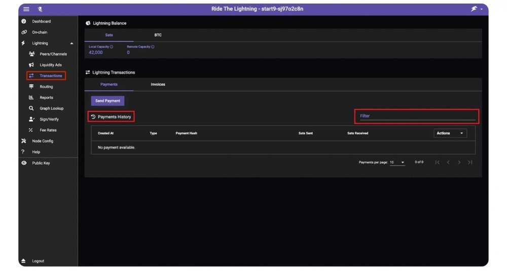Click the Remote Capacity info icon
Screen dimensions: 507x271
[153, 47]
